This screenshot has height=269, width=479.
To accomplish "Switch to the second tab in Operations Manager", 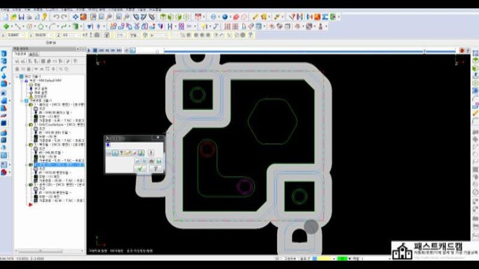I will (x=33, y=55).
